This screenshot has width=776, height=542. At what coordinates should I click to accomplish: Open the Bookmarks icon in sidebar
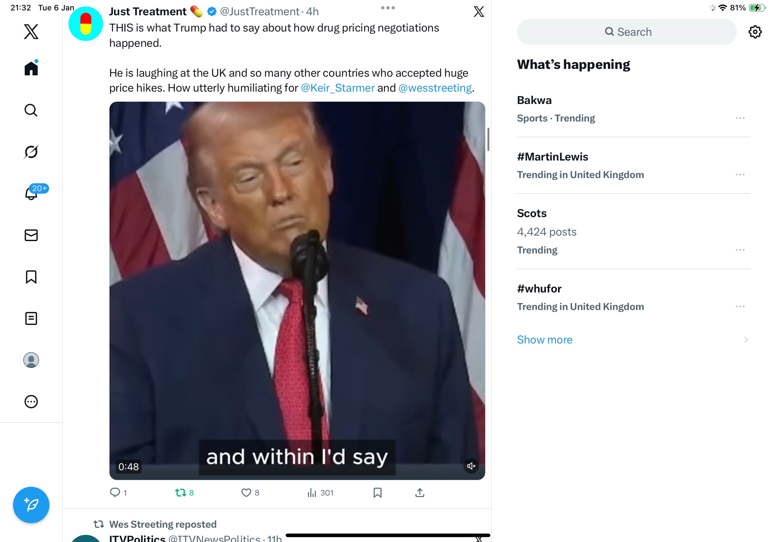[31, 277]
